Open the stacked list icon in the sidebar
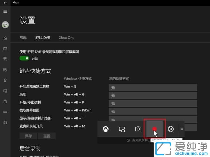This screenshot has width=210, height=157. tap(5, 59)
